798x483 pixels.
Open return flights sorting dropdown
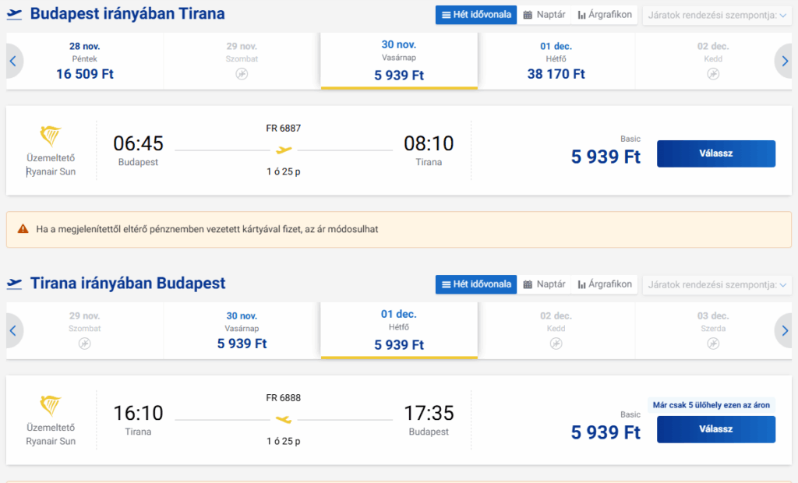tap(717, 284)
